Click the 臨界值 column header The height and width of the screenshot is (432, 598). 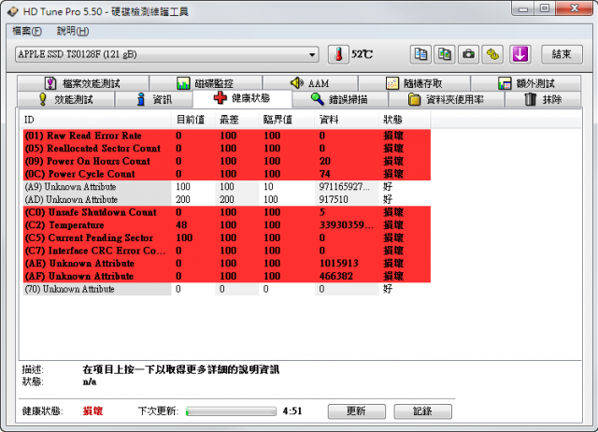(286, 120)
